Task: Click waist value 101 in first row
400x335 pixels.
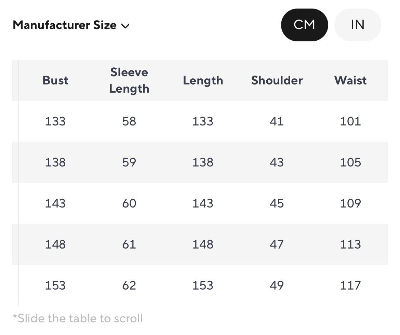Action: [x=350, y=121]
